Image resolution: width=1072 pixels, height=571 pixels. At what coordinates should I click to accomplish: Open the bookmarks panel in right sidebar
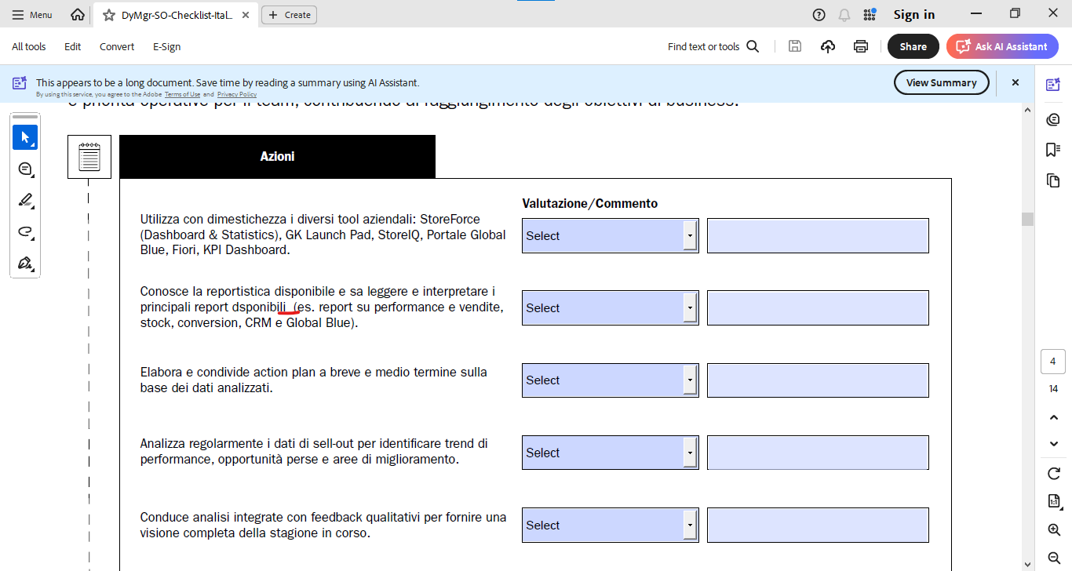coord(1053,150)
